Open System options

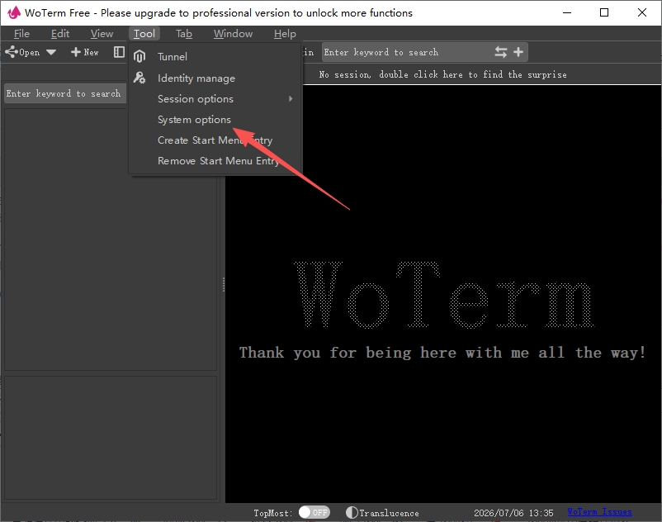point(215,120)
